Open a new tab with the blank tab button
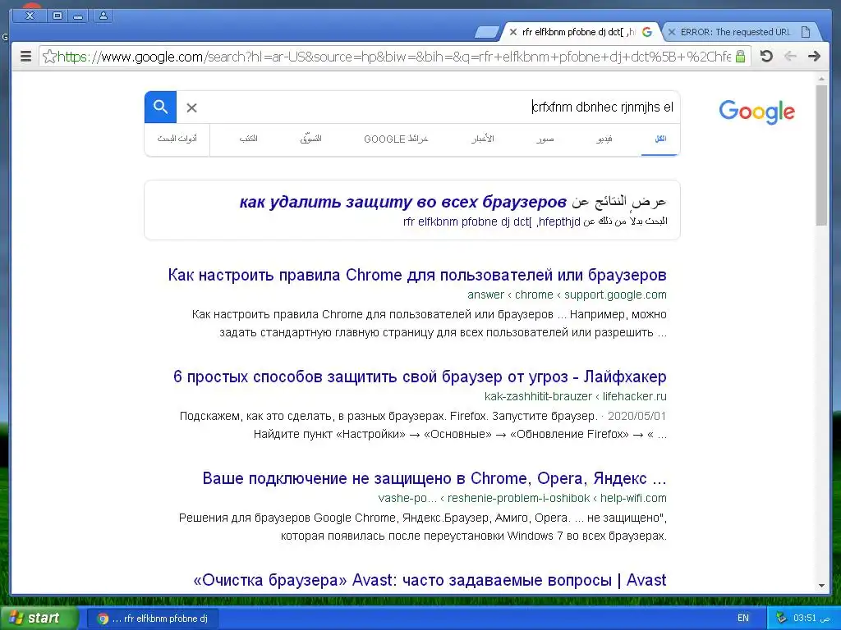 pos(487,33)
